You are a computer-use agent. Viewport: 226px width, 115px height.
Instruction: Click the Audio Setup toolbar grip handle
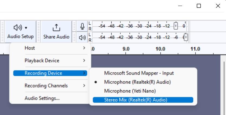pos(2,32)
